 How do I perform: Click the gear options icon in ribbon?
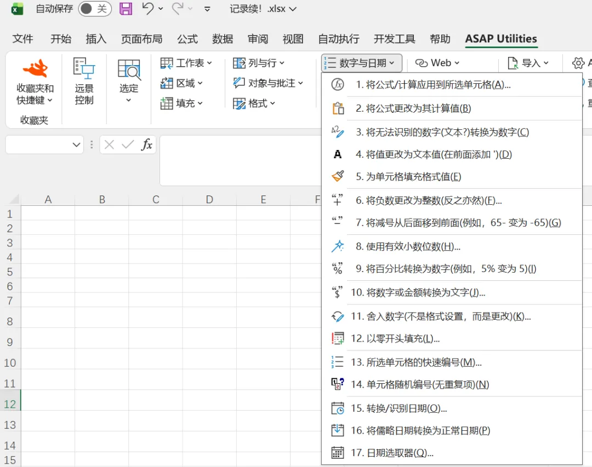tap(578, 63)
